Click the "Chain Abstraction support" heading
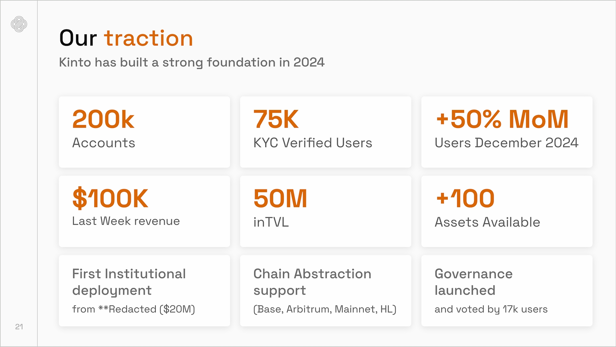This screenshot has width=616, height=347. click(312, 282)
